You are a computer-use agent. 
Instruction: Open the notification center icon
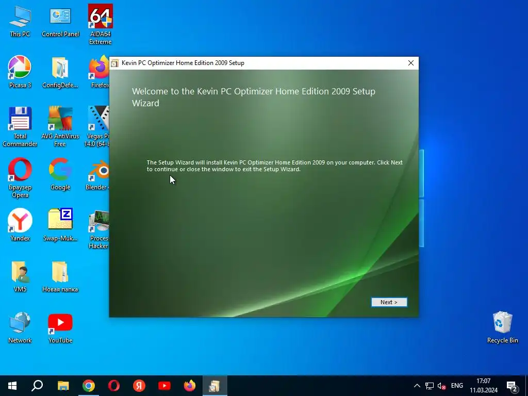(512, 386)
